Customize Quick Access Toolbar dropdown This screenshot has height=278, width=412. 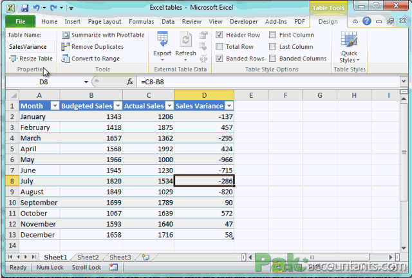tap(71, 8)
